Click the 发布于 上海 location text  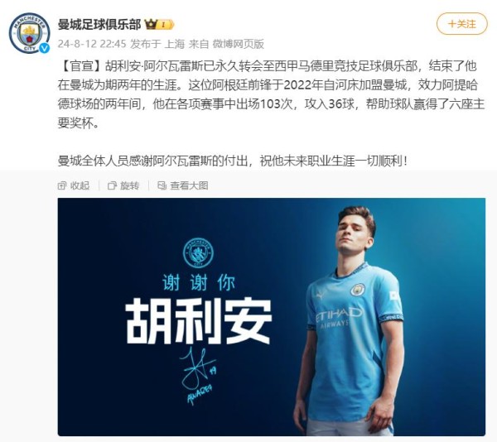click(x=157, y=44)
